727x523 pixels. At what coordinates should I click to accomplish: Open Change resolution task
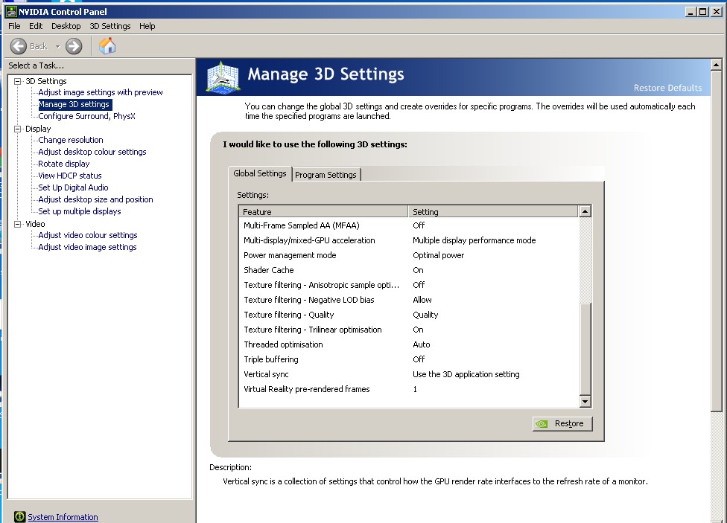click(71, 140)
